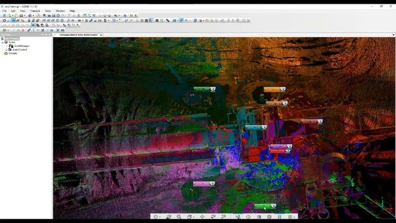Click the bright green scan label under the cursor
396x223 pixels.
[265, 206]
